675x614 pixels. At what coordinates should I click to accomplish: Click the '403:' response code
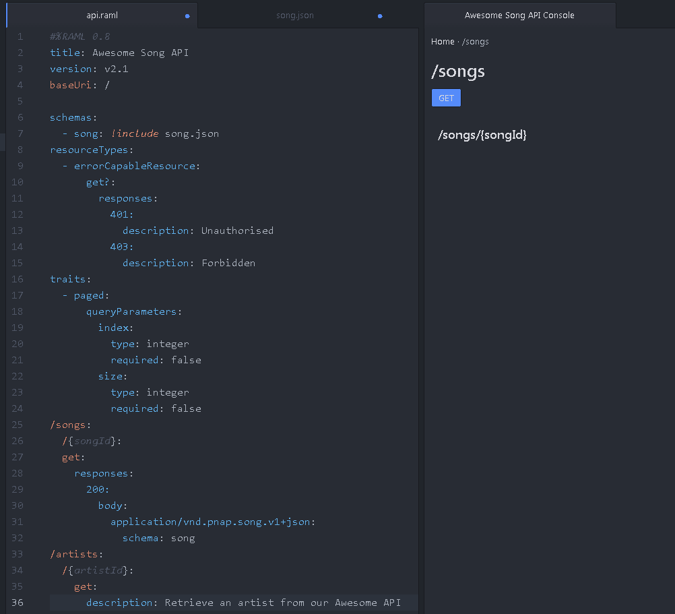click(122, 247)
